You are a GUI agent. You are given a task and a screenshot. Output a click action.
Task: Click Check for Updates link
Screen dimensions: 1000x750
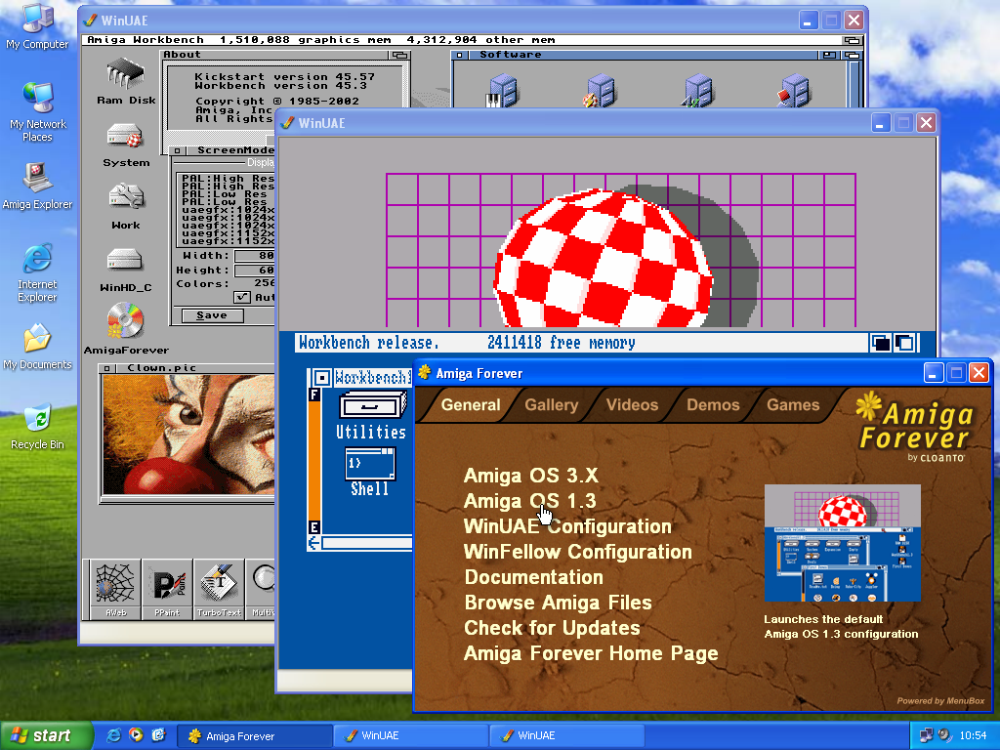[552, 629]
